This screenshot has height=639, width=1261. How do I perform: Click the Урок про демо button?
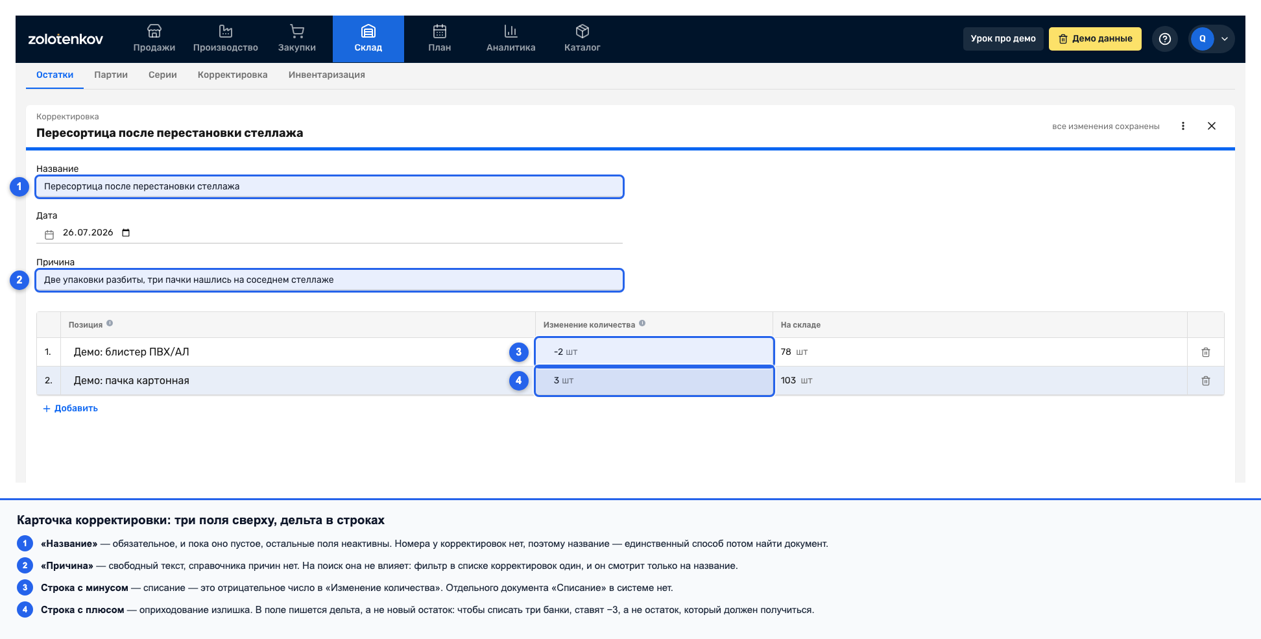coord(1003,39)
